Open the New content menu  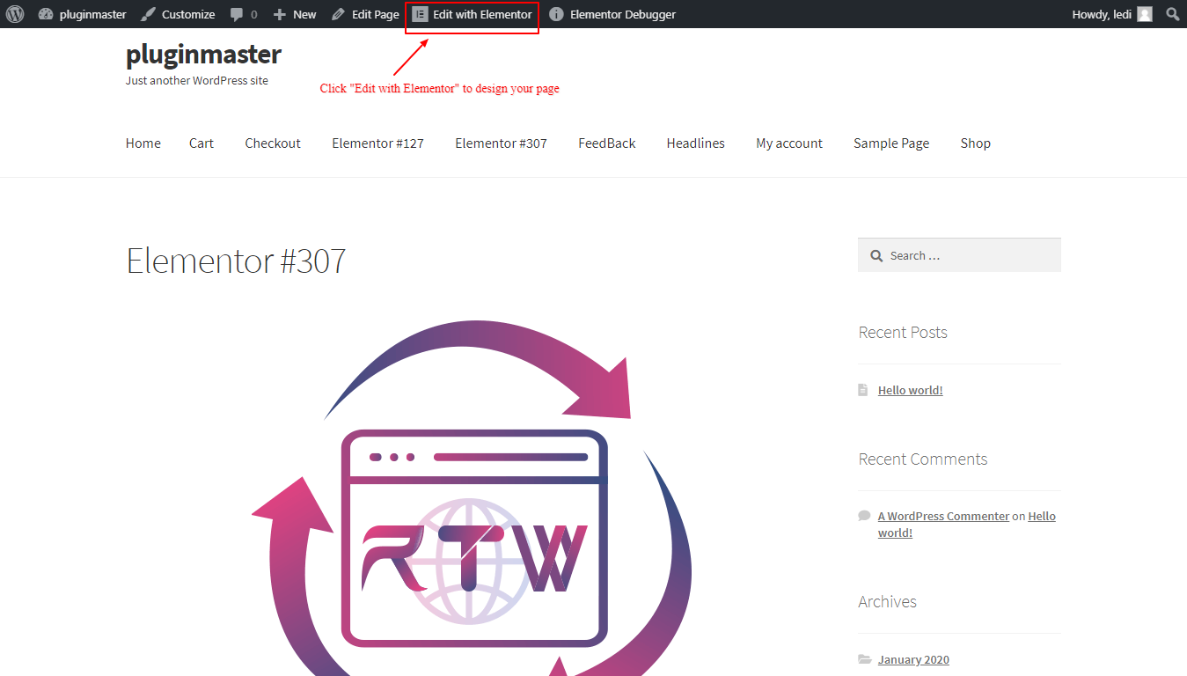295,14
